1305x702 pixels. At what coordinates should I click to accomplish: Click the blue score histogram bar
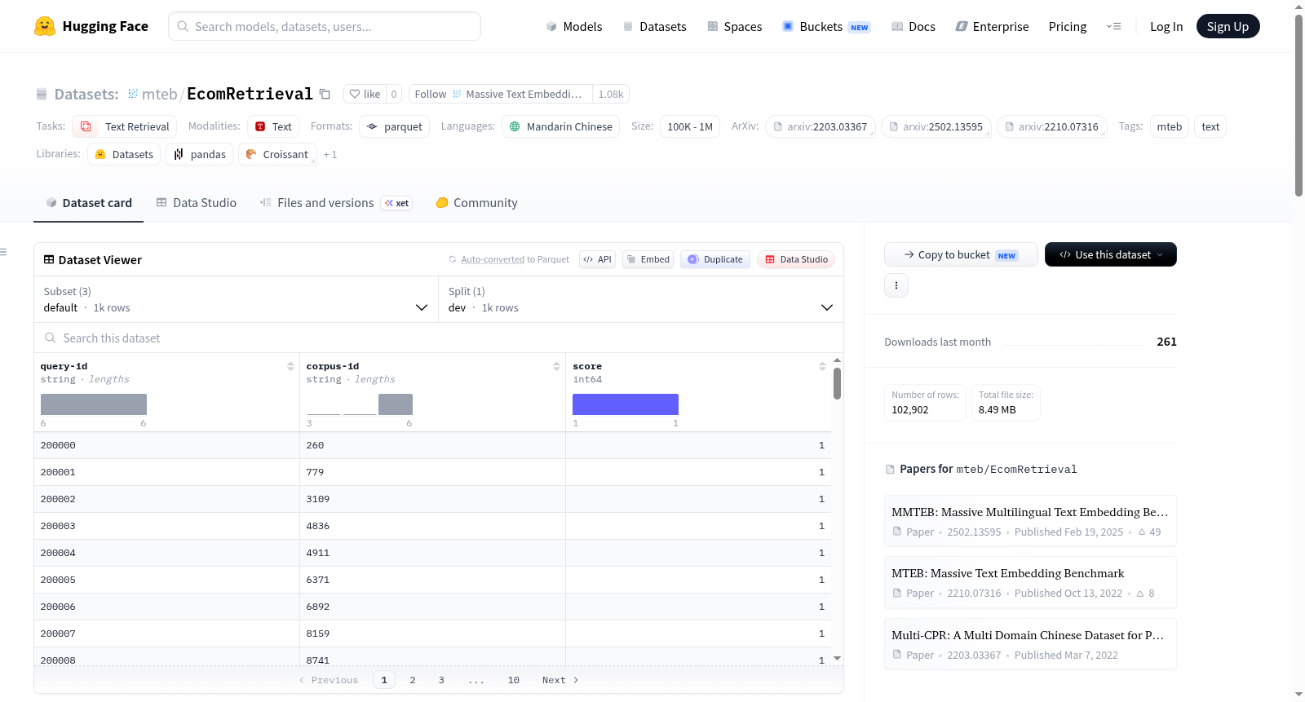[x=626, y=404]
